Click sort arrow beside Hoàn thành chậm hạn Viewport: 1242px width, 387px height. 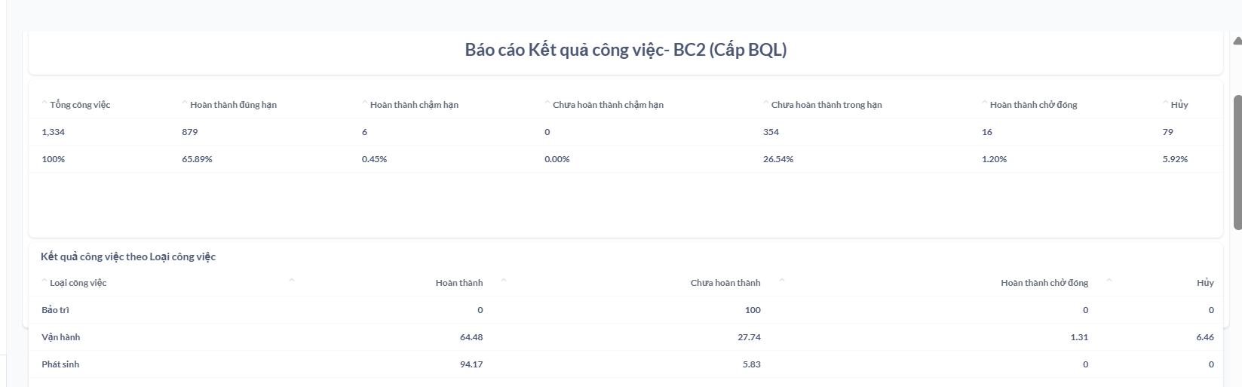click(365, 103)
